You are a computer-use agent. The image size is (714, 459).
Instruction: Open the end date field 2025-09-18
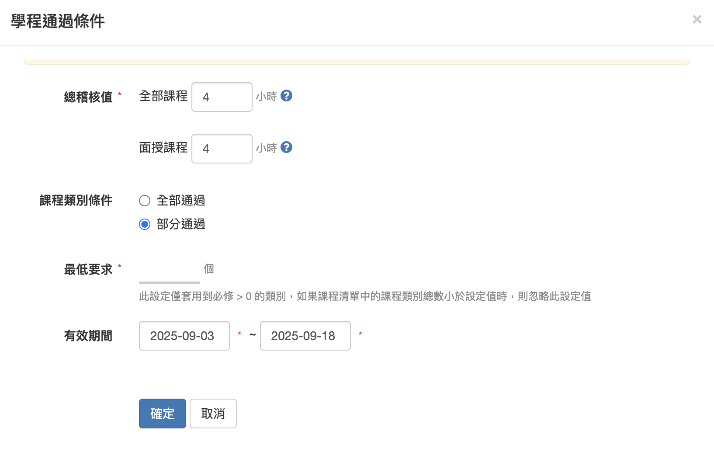305,336
